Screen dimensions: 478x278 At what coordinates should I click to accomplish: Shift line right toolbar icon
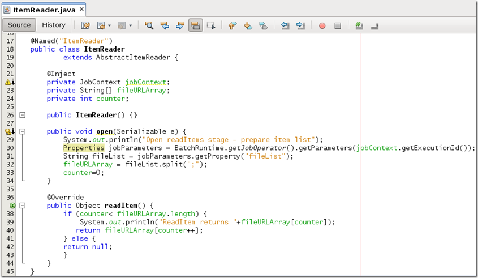coord(300,25)
